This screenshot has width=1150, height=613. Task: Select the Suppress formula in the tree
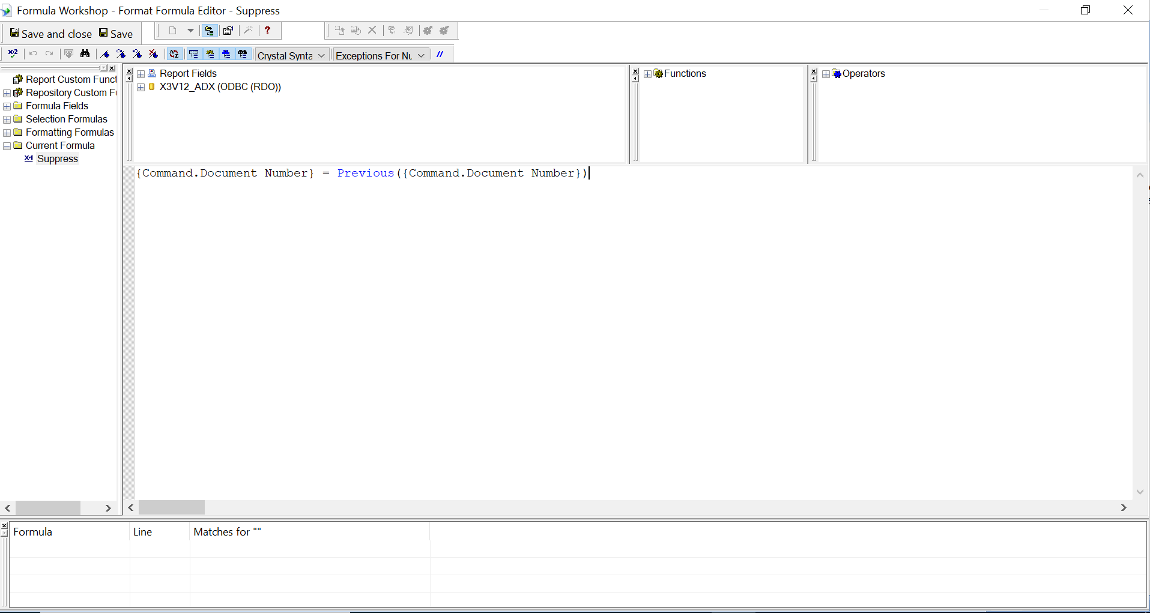pos(57,159)
